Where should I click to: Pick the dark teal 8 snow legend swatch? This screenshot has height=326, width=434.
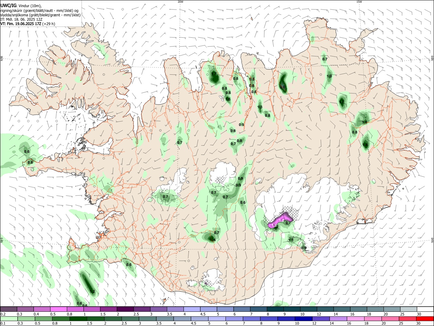[275, 309]
